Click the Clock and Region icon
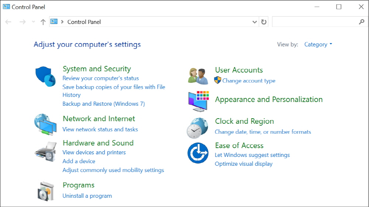 197,127
